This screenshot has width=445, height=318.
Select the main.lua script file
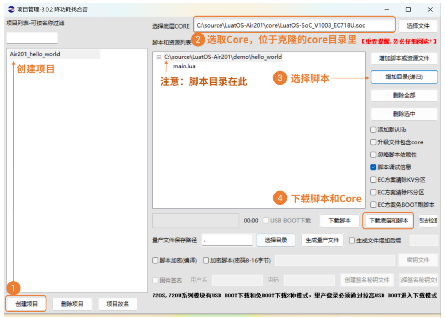[184, 66]
